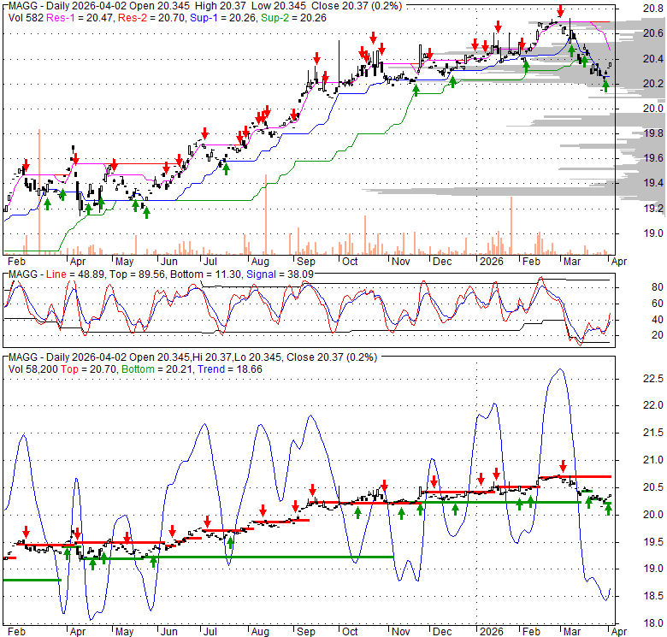Click the 22.5 axis label on the bottom chart

pos(652,380)
